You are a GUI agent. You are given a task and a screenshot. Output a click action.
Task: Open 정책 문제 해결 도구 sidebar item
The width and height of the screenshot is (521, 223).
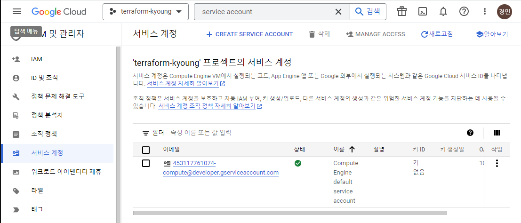click(57, 97)
